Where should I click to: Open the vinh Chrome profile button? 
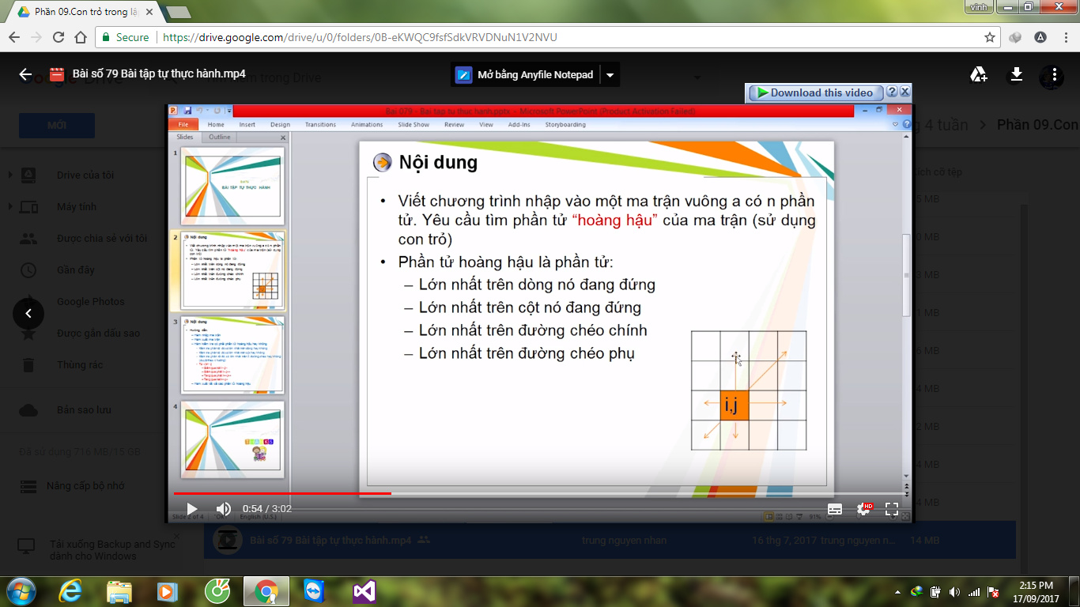(979, 6)
